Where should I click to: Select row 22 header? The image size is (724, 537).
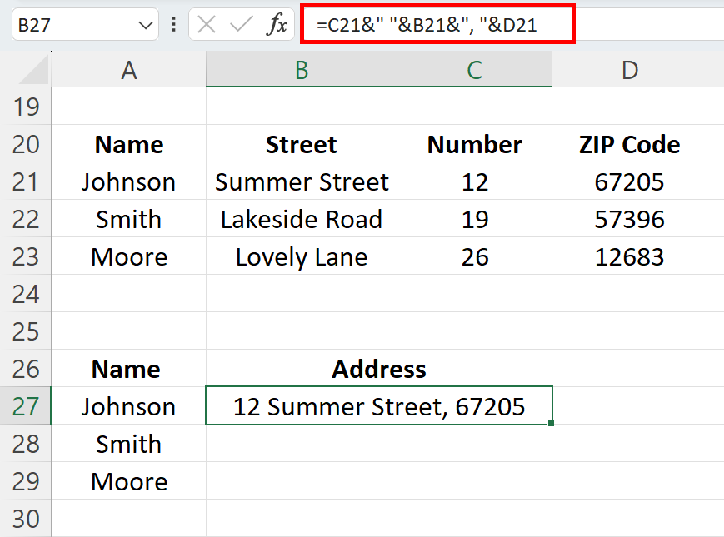(26, 219)
